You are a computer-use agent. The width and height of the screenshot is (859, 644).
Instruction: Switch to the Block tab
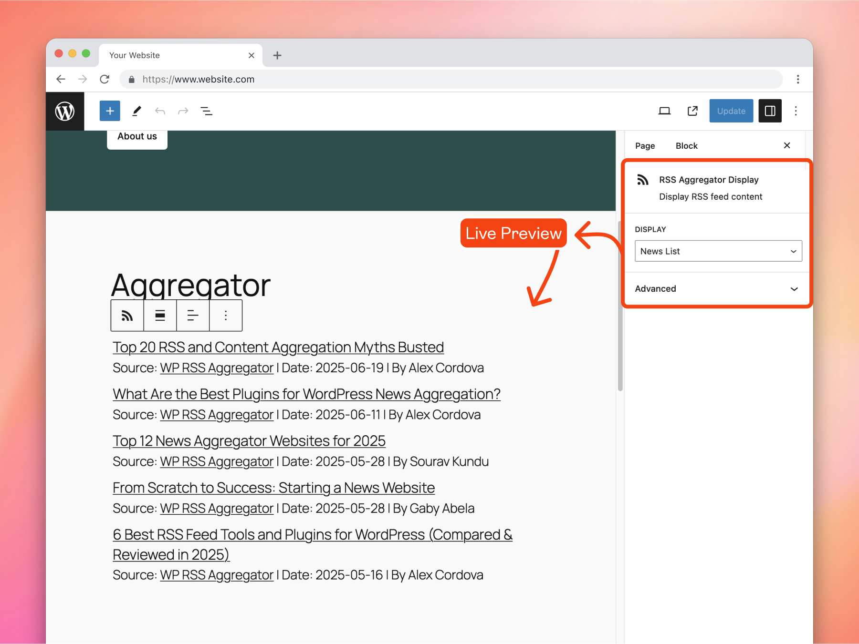[x=686, y=146]
